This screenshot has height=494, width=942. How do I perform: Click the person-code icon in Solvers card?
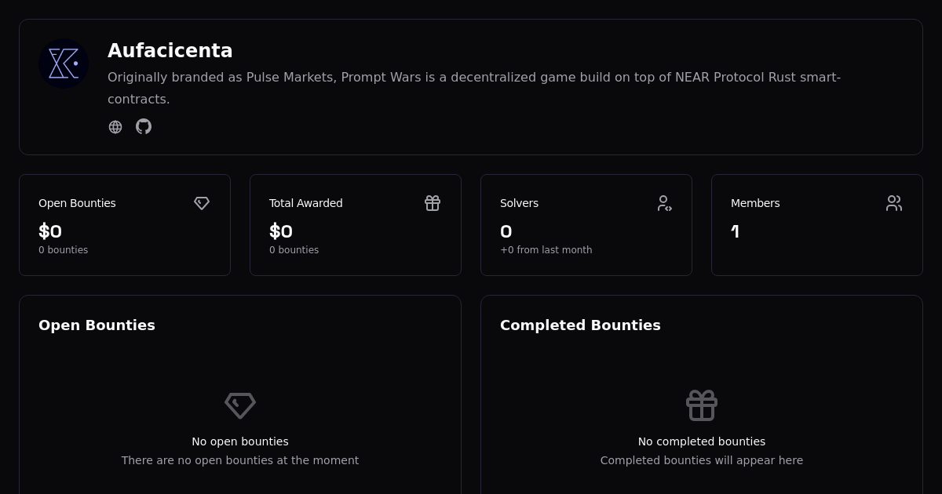(664, 203)
